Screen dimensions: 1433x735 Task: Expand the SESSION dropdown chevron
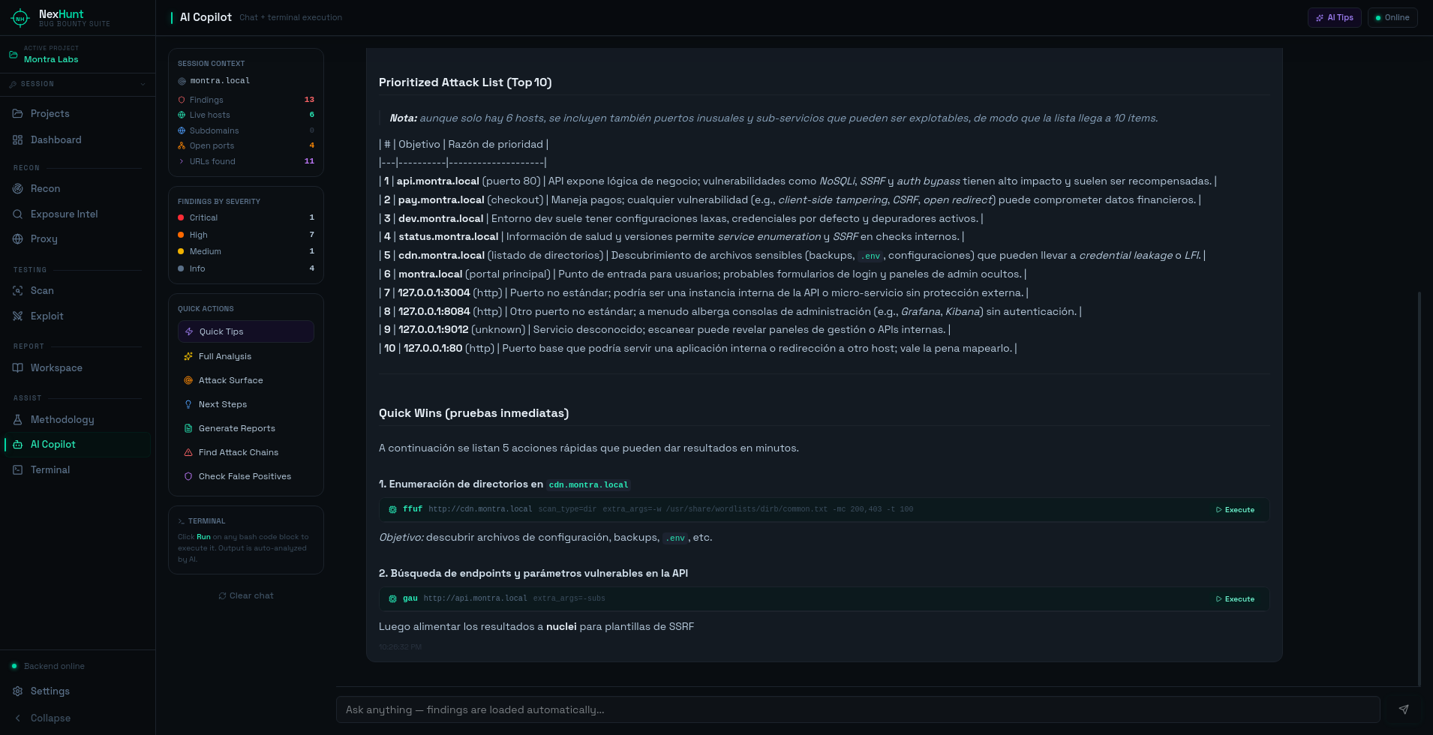click(x=143, y=84)
